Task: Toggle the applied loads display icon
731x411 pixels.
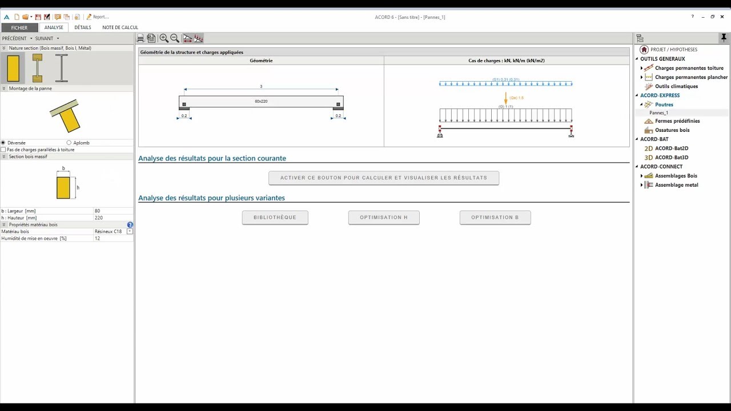Action: point(198,38)
